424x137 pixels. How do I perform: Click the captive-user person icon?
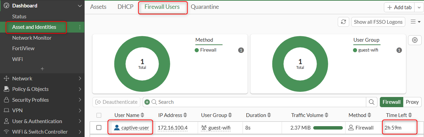[x=117, y=128]
